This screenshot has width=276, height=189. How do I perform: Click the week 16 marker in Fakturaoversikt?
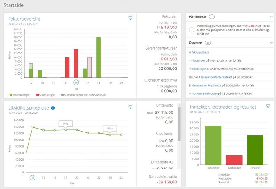pyautogui.click(x=76, y=82)
